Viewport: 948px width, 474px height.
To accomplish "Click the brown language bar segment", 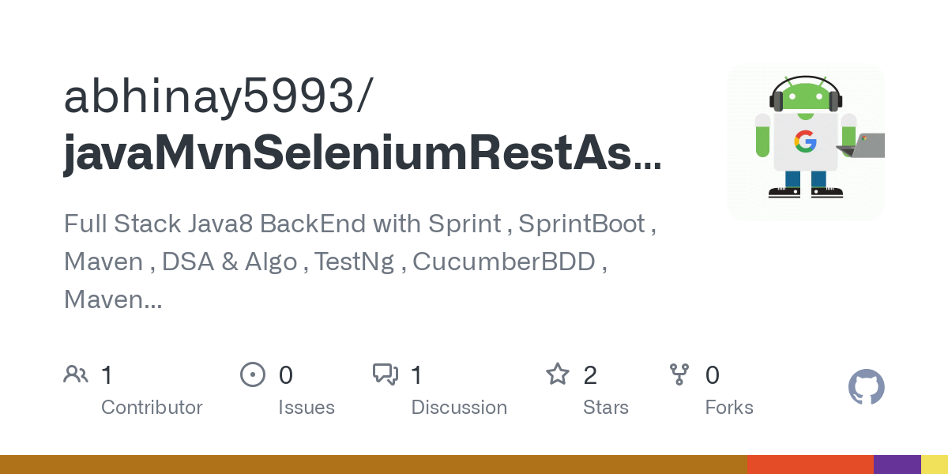I will [x=373, y=465].
